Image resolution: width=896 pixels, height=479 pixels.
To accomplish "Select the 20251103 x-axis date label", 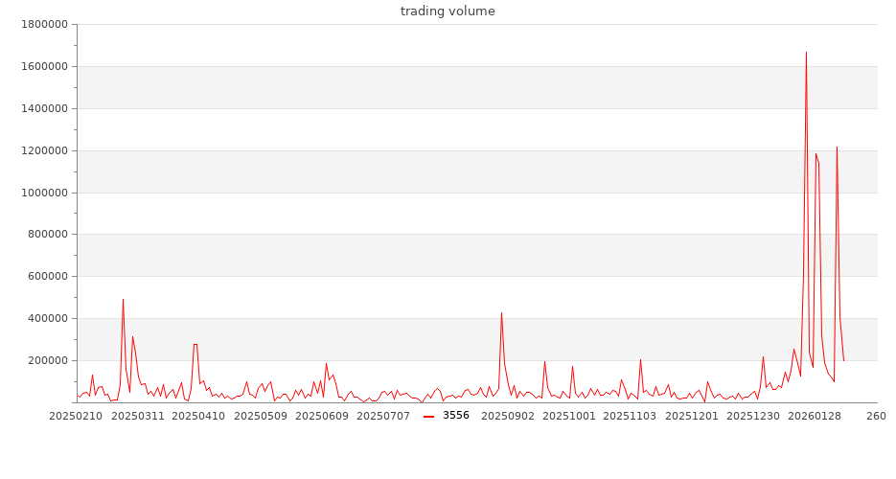I will 632,416.
